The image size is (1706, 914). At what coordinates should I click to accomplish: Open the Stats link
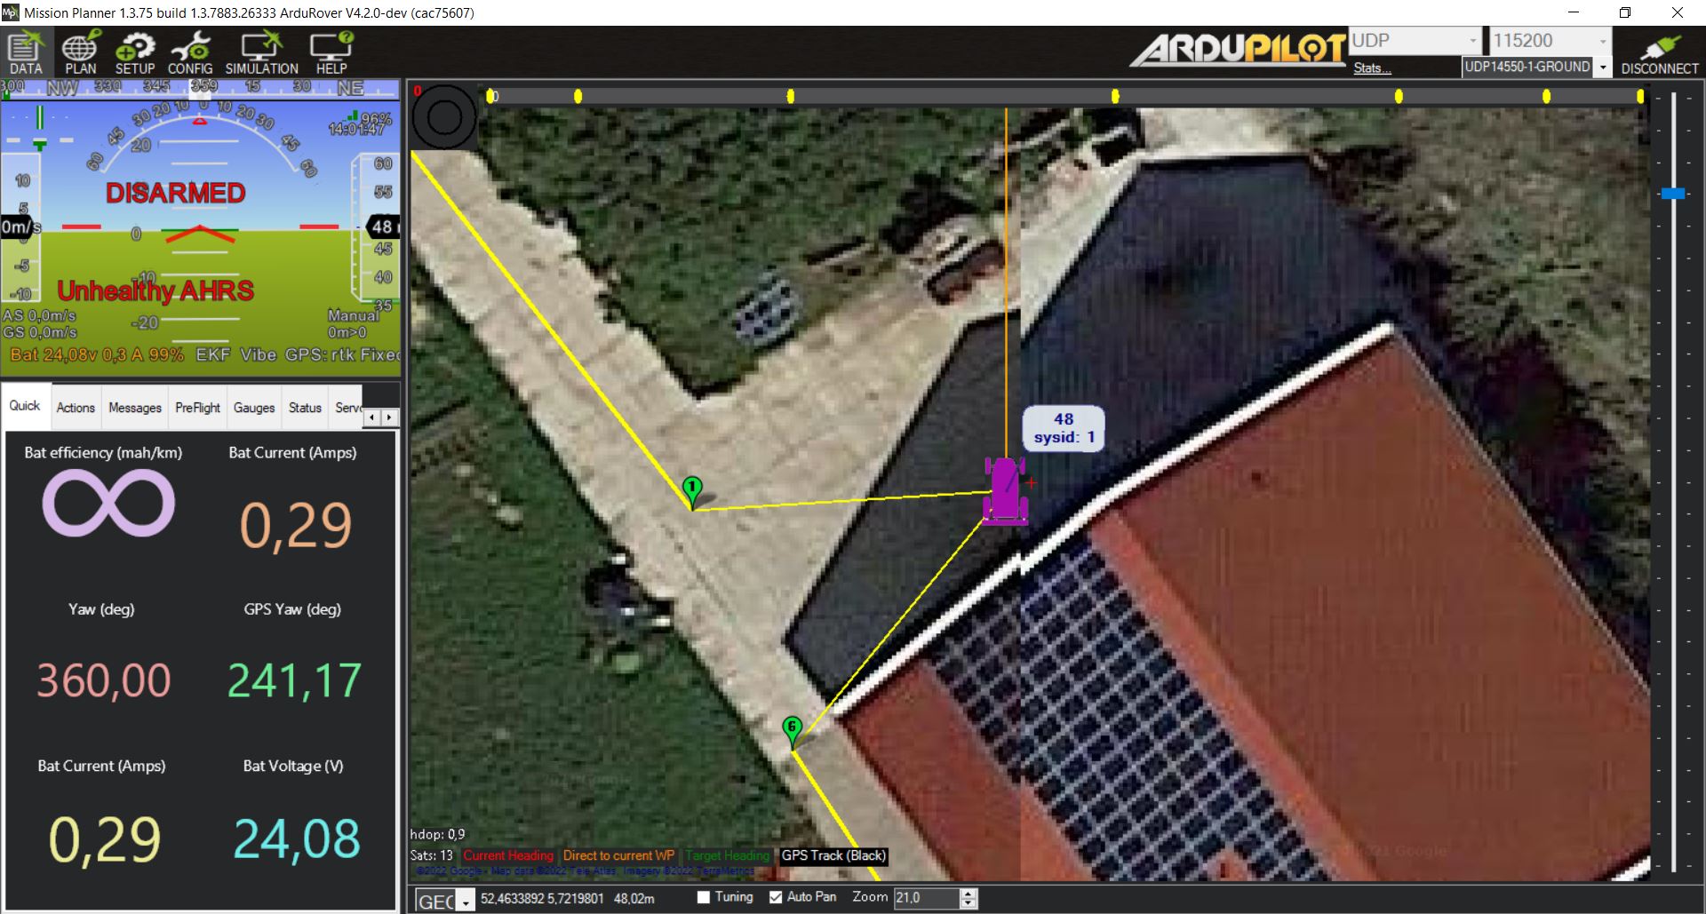click(x=1371, y=68)
